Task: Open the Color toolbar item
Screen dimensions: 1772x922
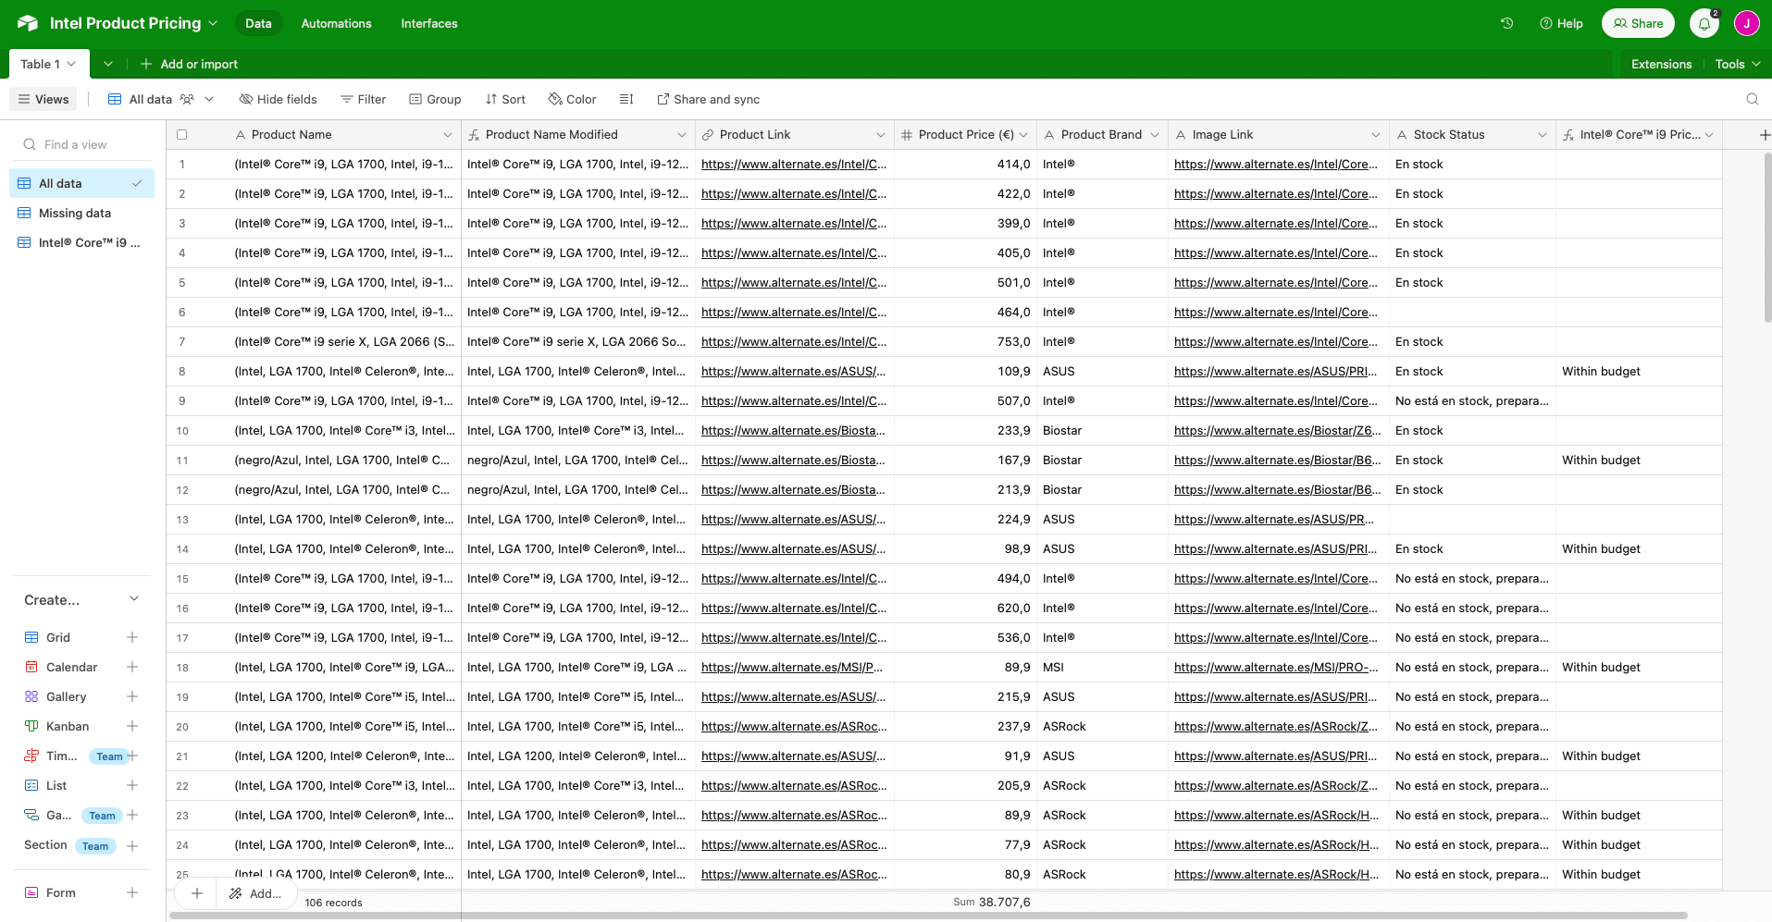Action: click(572, 99)
